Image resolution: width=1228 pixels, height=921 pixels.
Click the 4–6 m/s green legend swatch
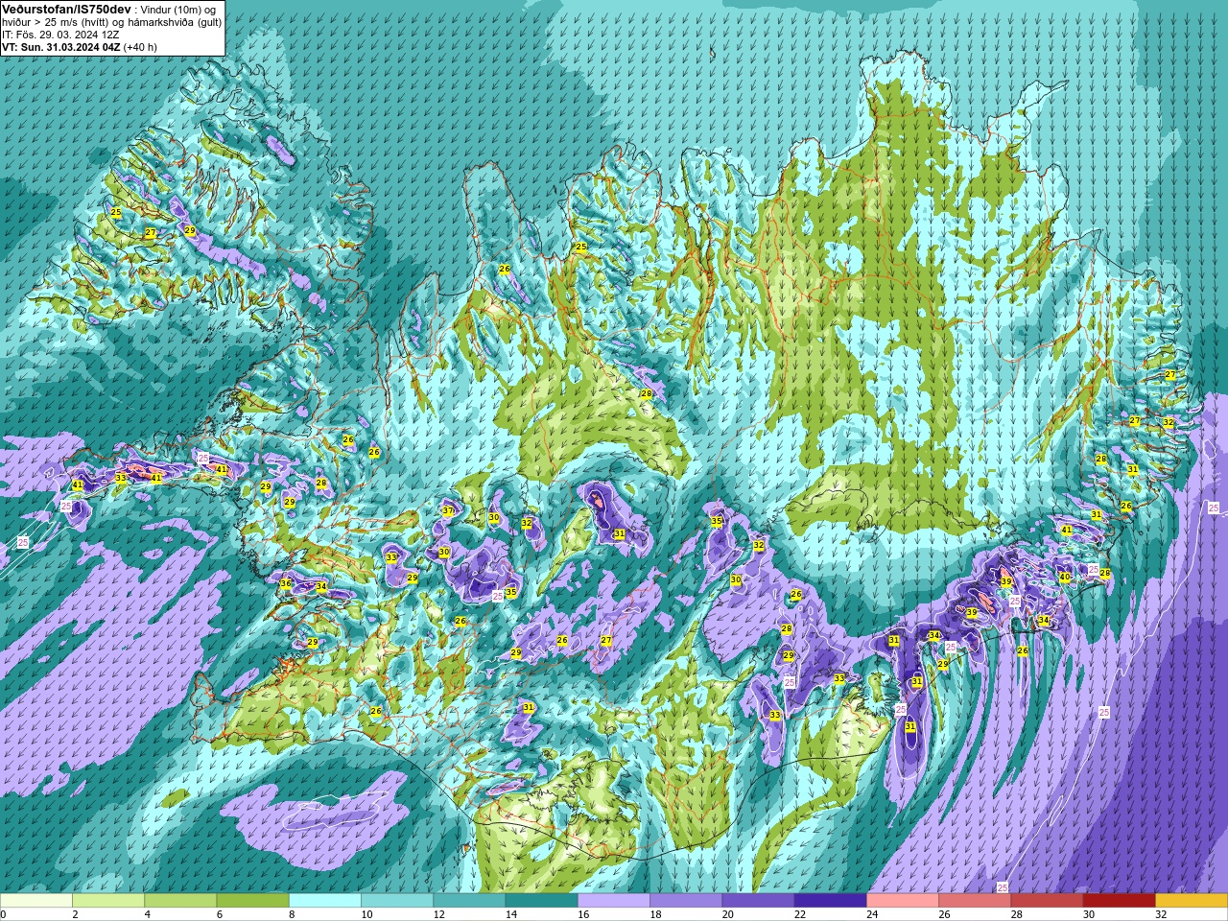(x=180, y=901)
